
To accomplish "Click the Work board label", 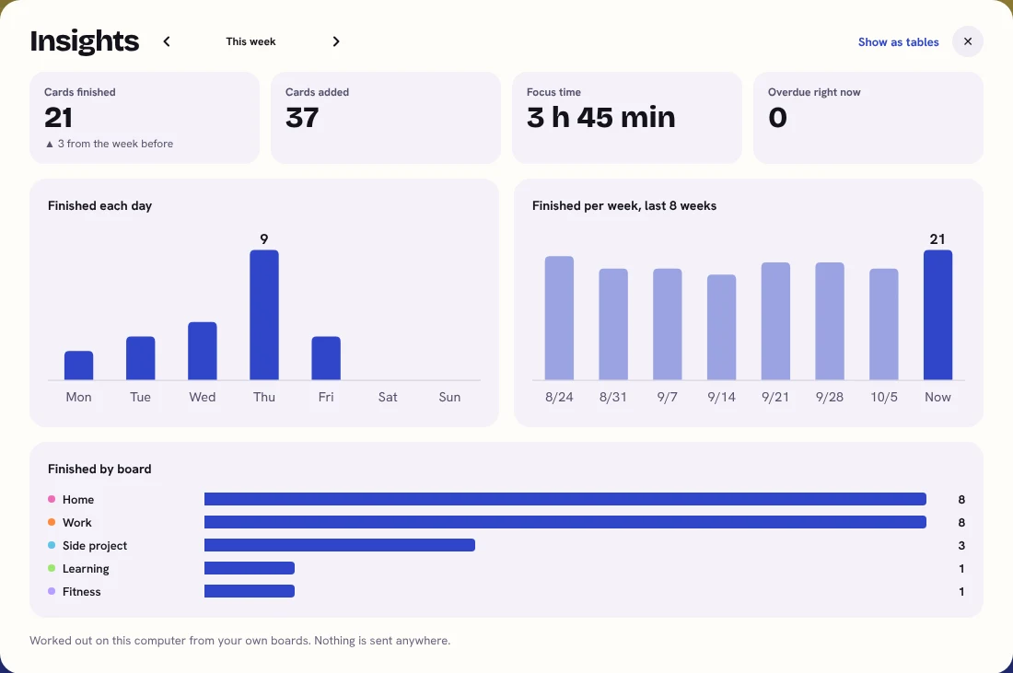I will point(76,523).
